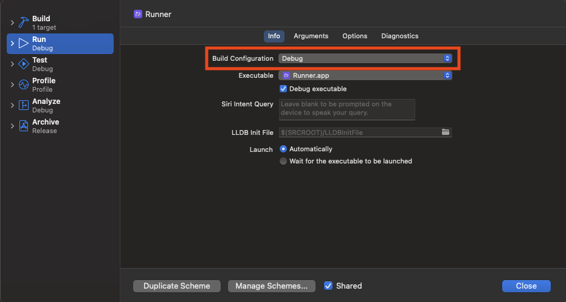Click the Duplicate Scheme button

(x=177, y=286)
